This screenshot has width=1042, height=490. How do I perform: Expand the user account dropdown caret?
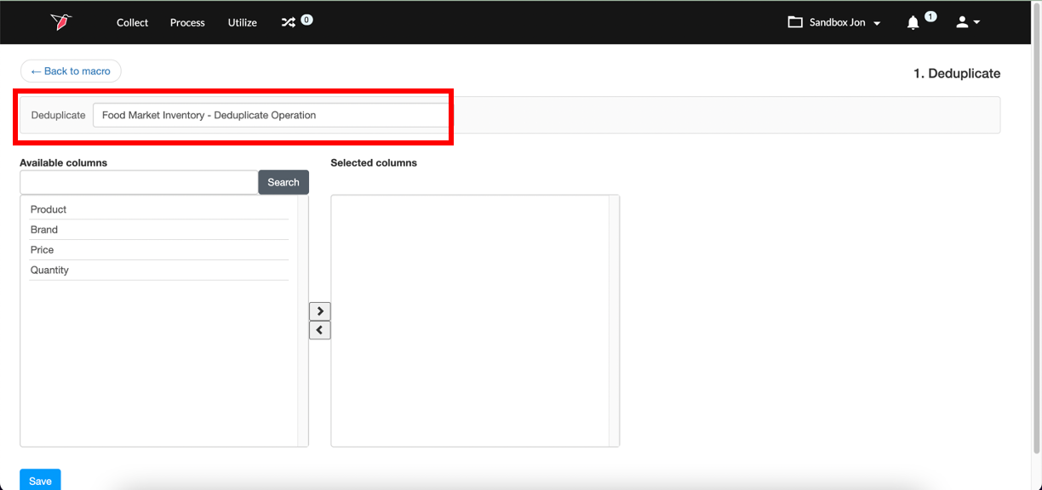(976, 23)
